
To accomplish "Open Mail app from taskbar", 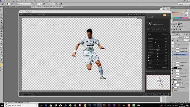I will point(61,105).
